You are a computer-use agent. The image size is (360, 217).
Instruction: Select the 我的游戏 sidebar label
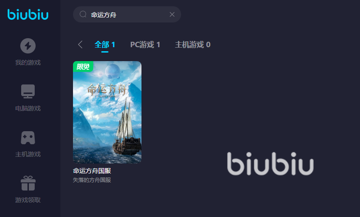tap(28, 62)
